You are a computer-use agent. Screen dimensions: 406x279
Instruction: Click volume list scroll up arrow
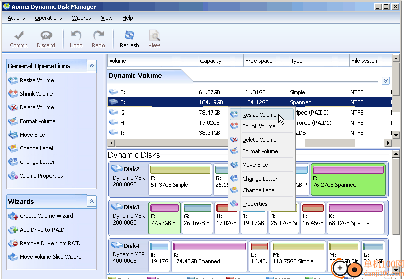point(396,58)
